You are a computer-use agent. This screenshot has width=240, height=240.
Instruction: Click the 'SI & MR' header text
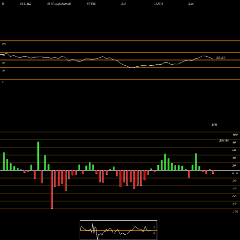(25, 4)
